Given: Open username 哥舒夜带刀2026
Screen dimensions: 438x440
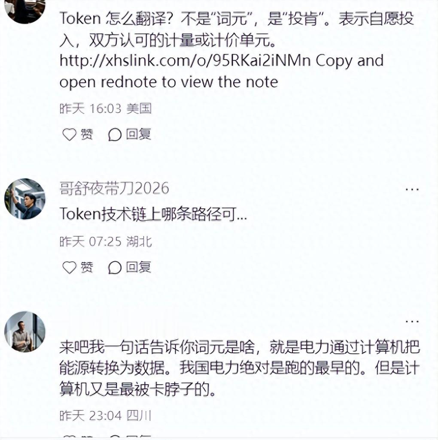Looking at the screenshot, I should coord(114,188).
